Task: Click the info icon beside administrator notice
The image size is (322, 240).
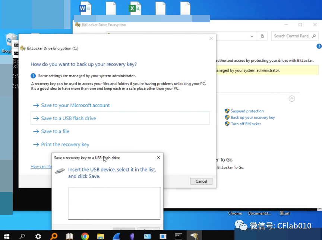Action: tap(33, 76)
